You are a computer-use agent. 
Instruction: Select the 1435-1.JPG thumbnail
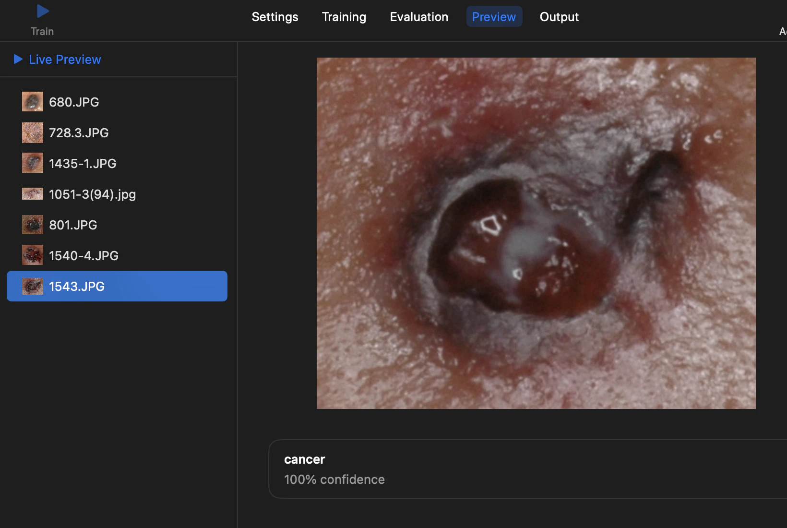pos(33,163)
